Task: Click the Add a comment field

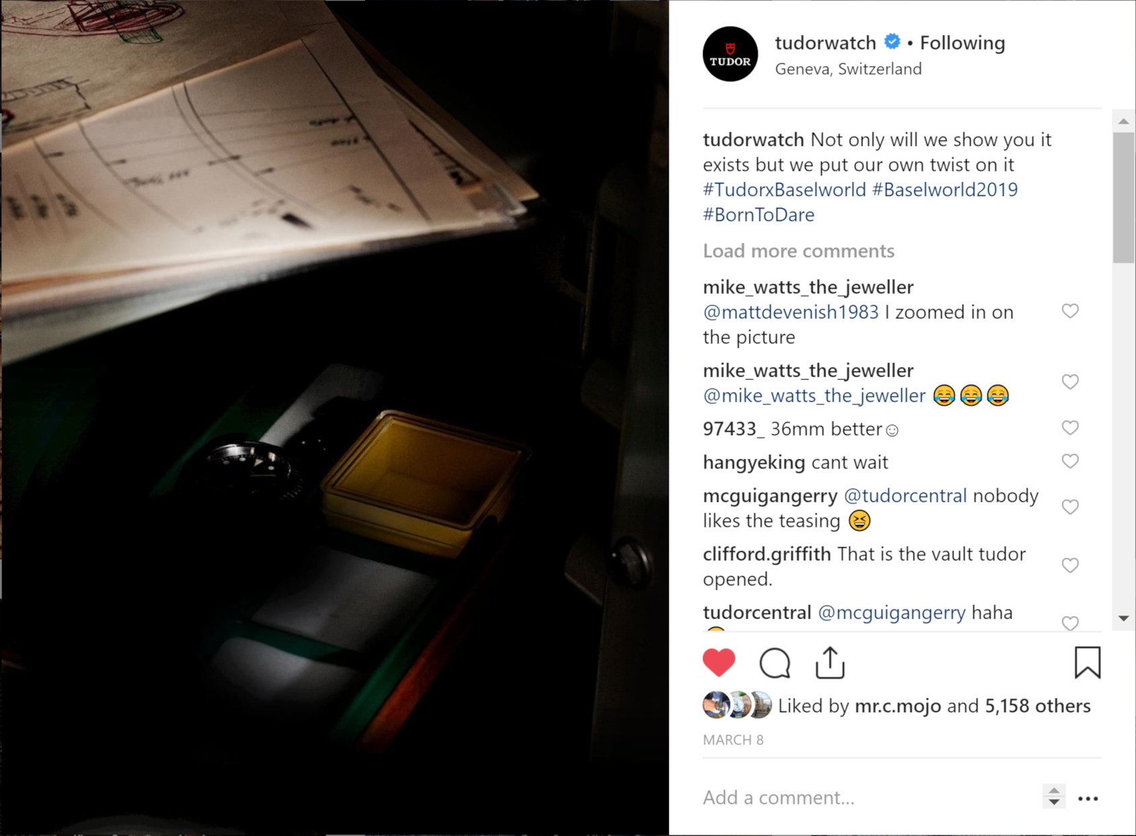Action: coord(867,798)
